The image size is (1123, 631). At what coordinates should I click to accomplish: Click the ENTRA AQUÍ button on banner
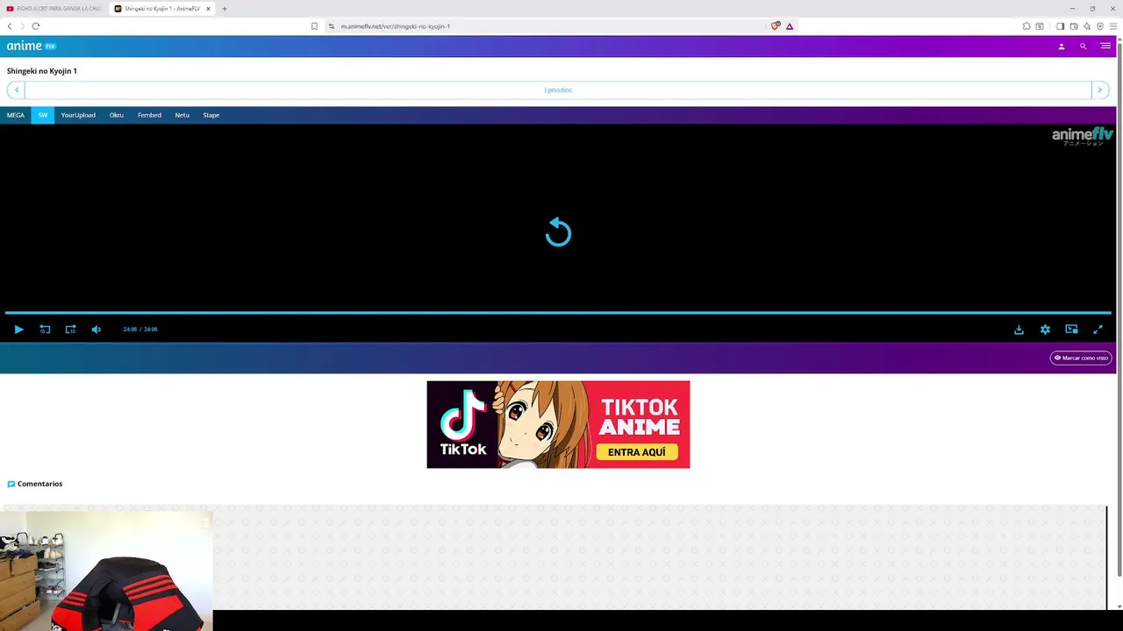coord(637,452)
